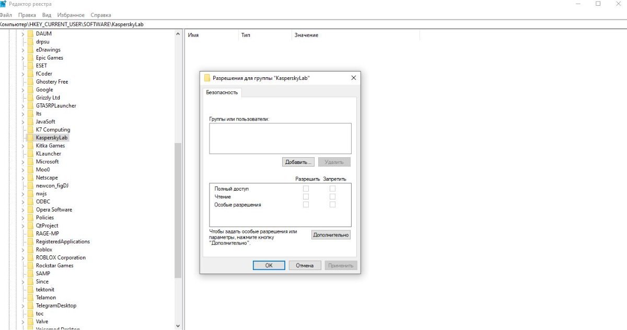Click the newcon_figDJ folder icon
627x330 pixels.
pos(30,185)
